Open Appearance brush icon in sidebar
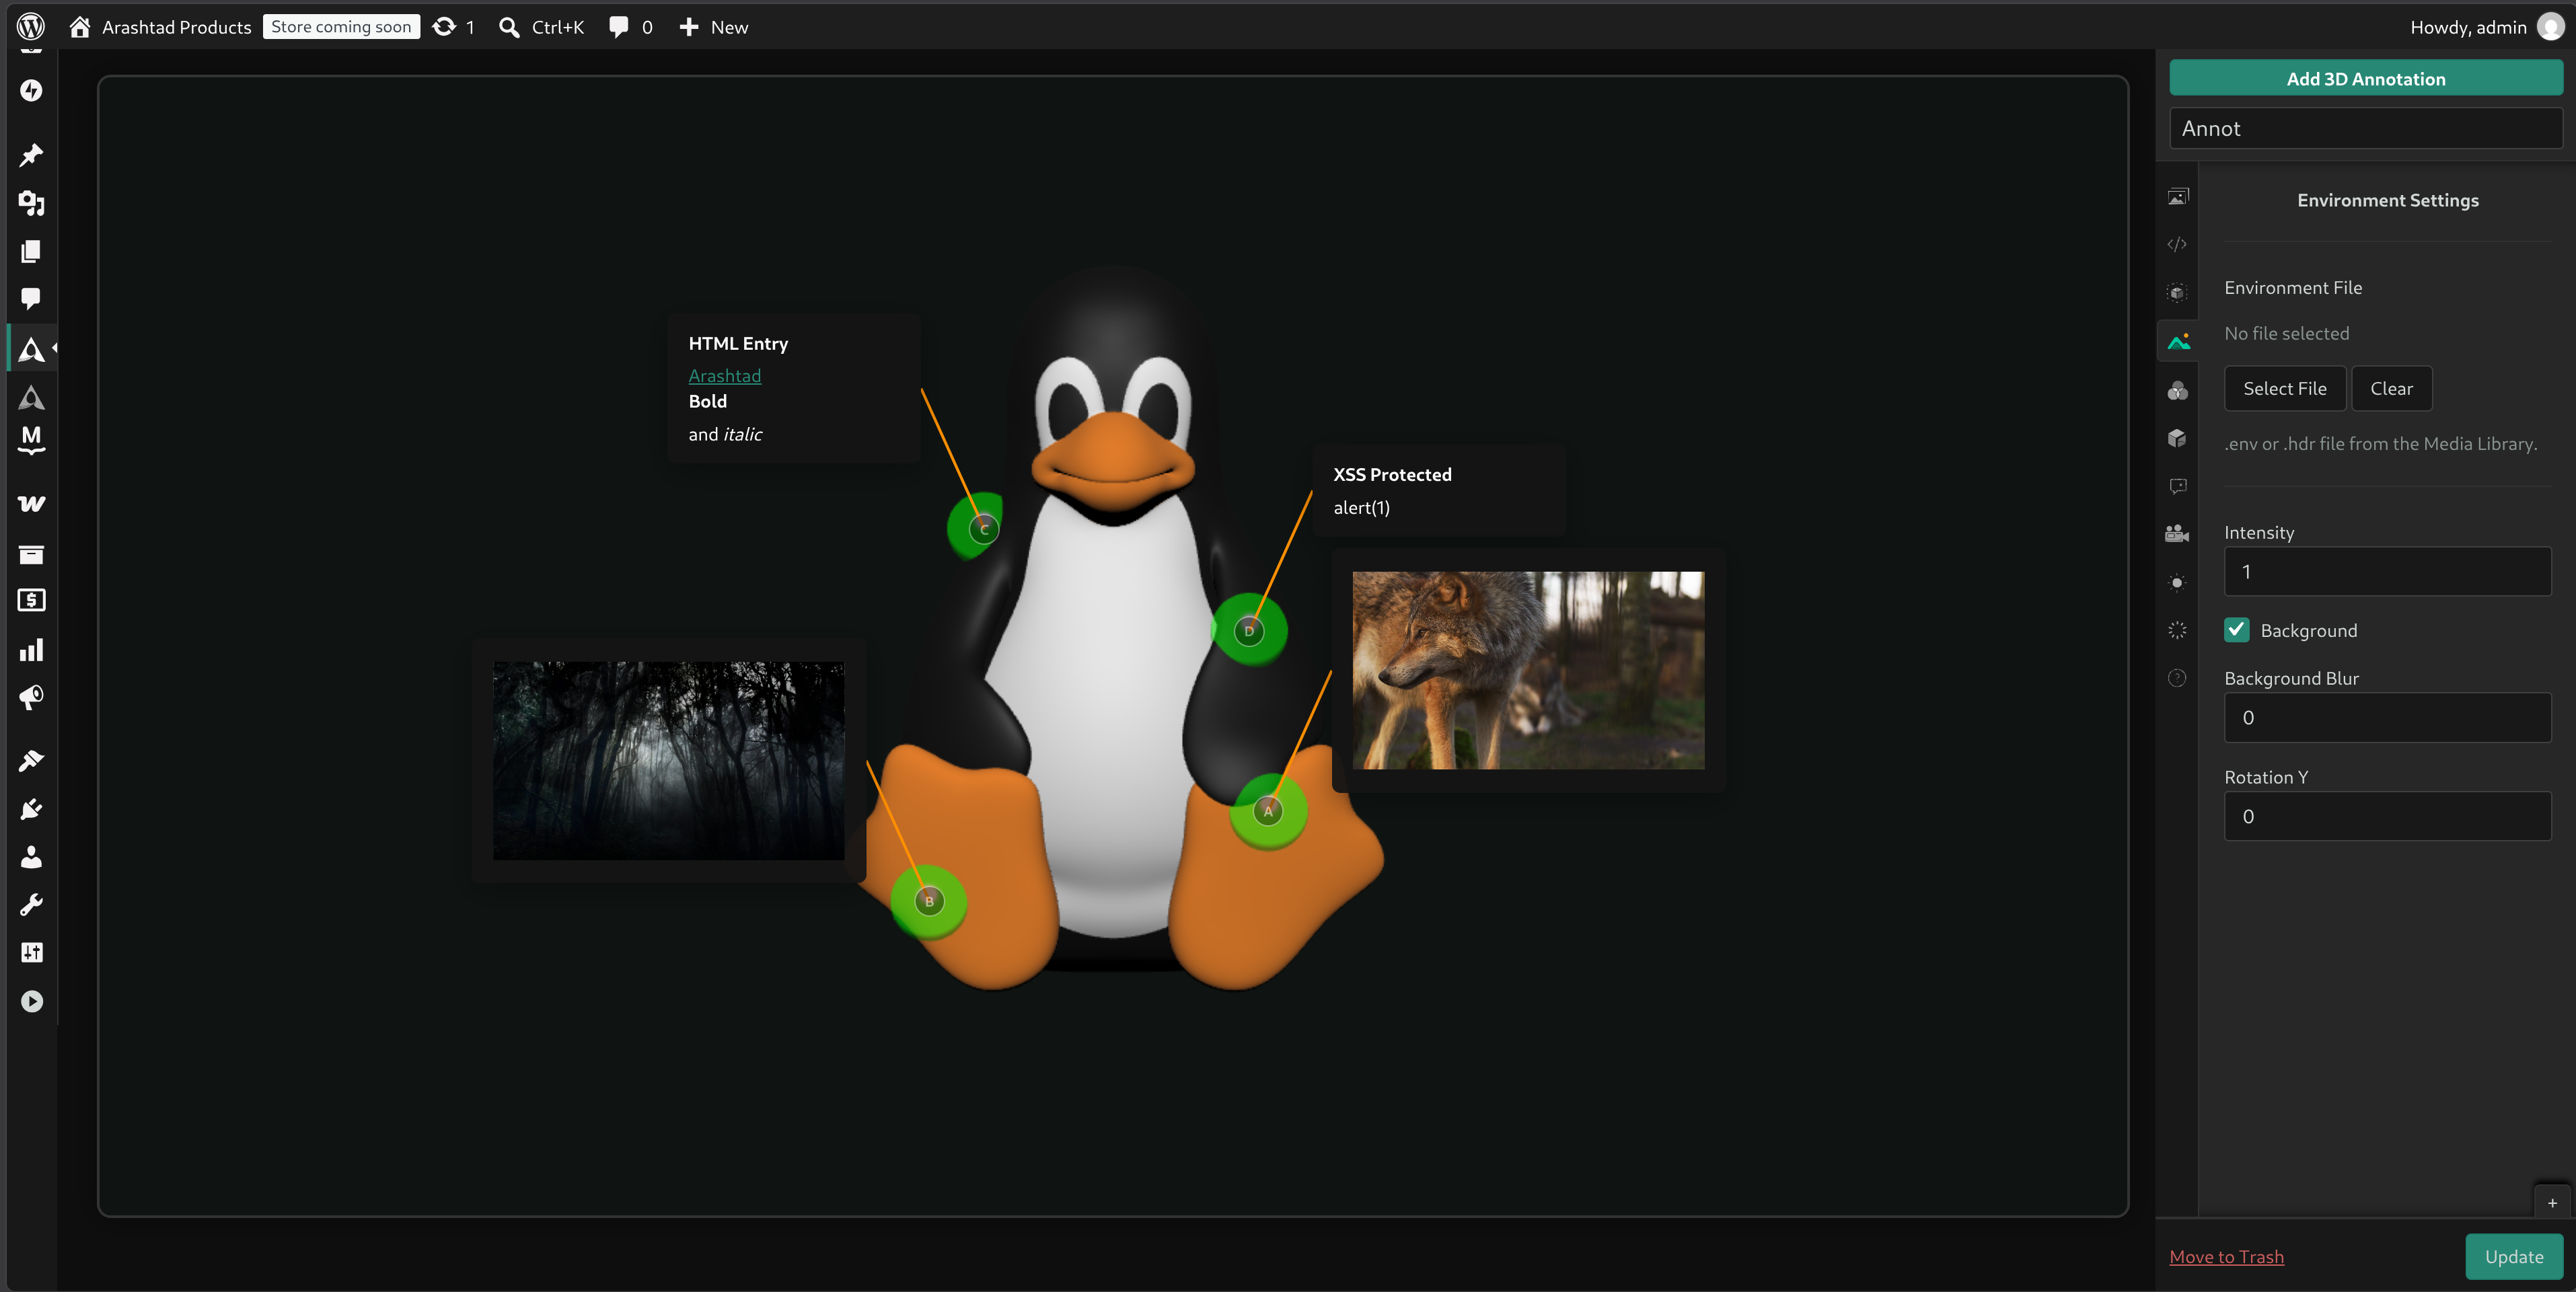 (x=31, y=761)
